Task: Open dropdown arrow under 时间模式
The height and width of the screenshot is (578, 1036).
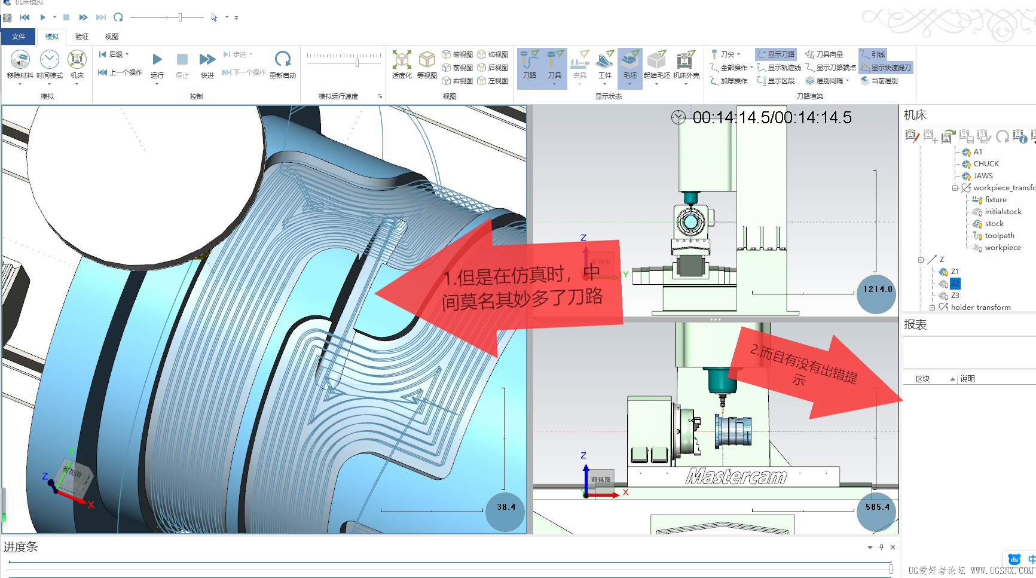Action: point(50,84)
